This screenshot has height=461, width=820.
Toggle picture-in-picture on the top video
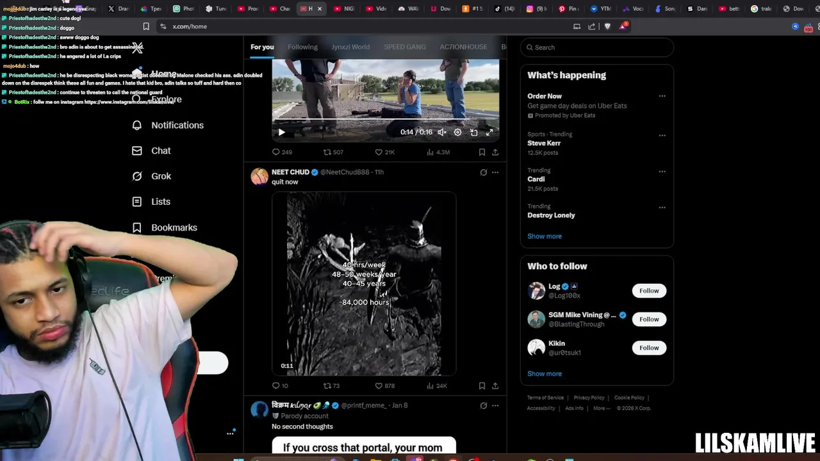tap(473, 132)
